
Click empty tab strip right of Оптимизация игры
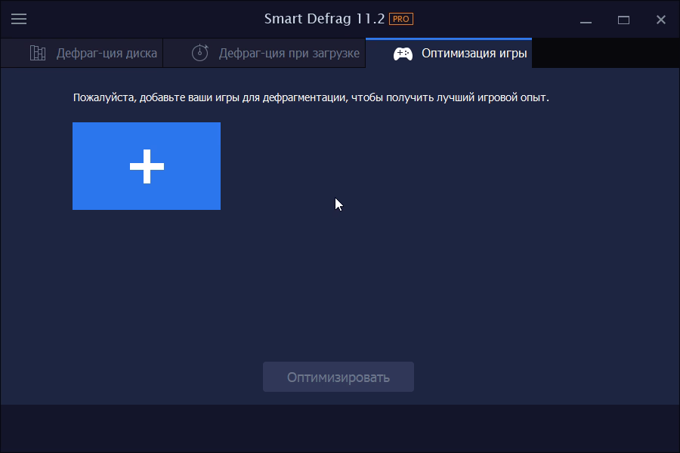pos(604,54)
